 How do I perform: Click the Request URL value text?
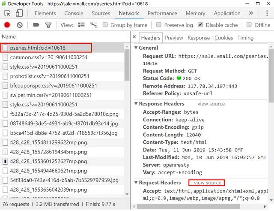point(205,60)
